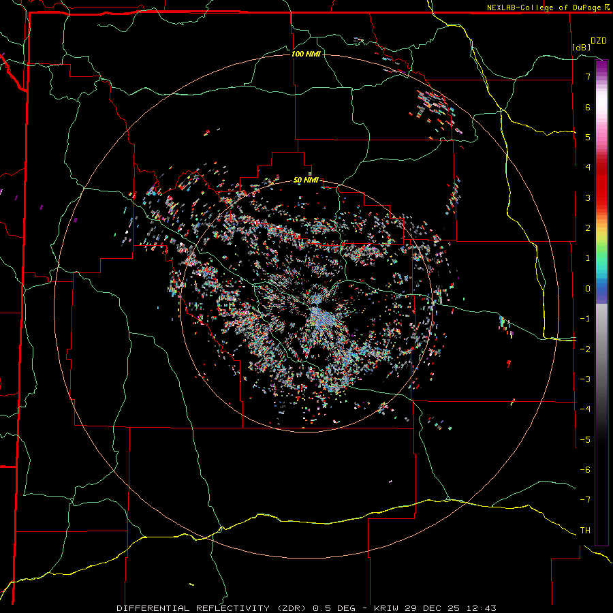
Task: Click the 0.5 DEG elevation label
Action: coord(334,608)
